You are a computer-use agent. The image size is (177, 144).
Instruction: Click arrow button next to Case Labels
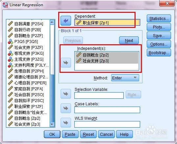click(66, 108)
